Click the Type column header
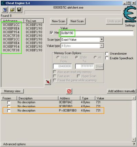This screenshot has height=147, width=137. 87,98
